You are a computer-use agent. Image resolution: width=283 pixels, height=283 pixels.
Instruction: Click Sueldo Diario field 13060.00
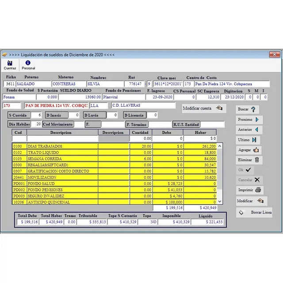80,97
